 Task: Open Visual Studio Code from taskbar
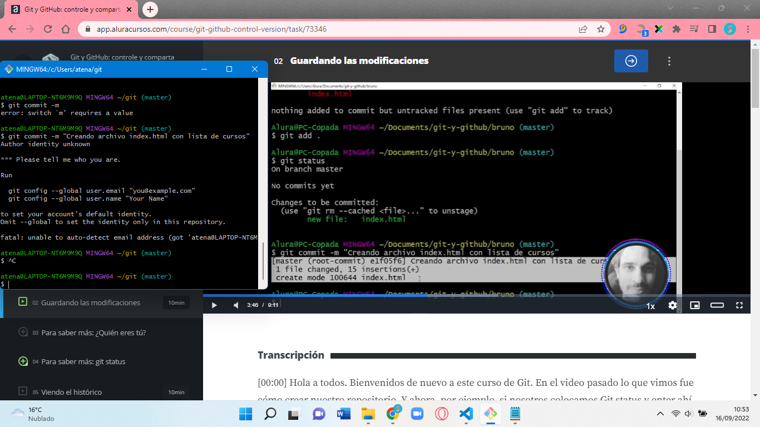pos(466,414)
